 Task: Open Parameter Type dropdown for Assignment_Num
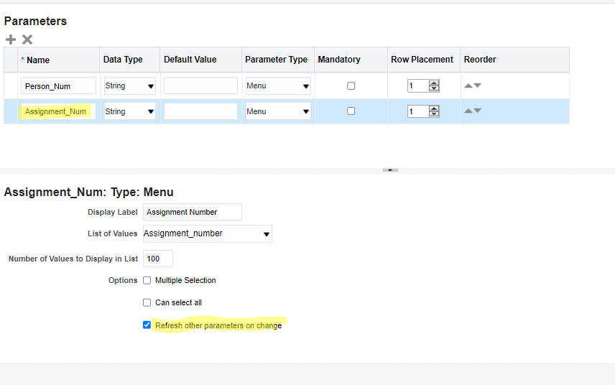278,111
